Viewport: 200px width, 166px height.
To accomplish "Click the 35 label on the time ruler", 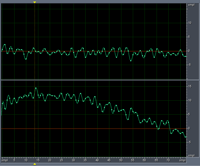I will [85, 160].
